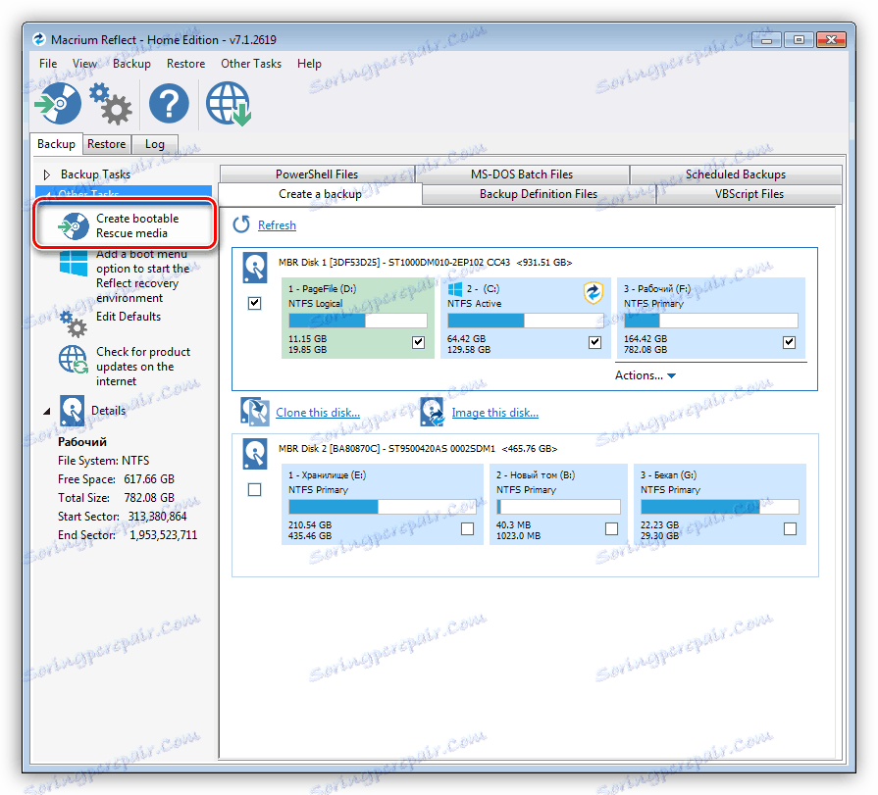Open the Actions dropdown for Disk 1
Viewport: 878px width, 795px height.
pyautogui.click(x=646, y=375)
